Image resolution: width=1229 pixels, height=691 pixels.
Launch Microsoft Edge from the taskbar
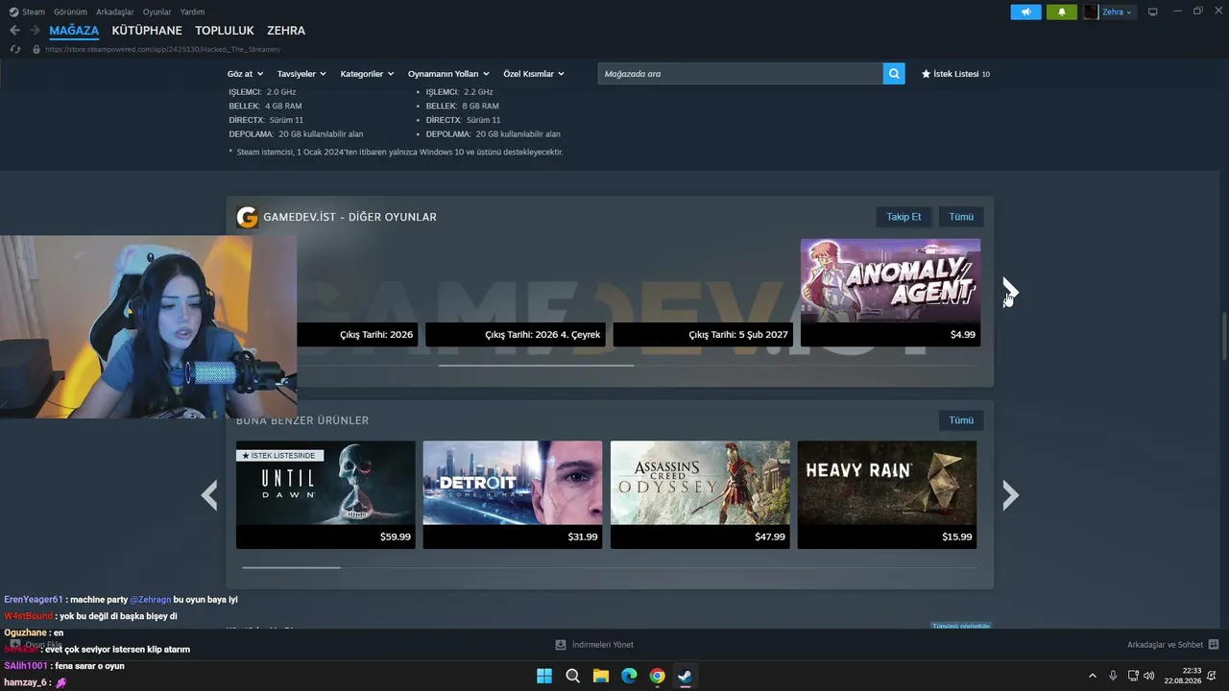pyautogui.click(x=629, y=676)
